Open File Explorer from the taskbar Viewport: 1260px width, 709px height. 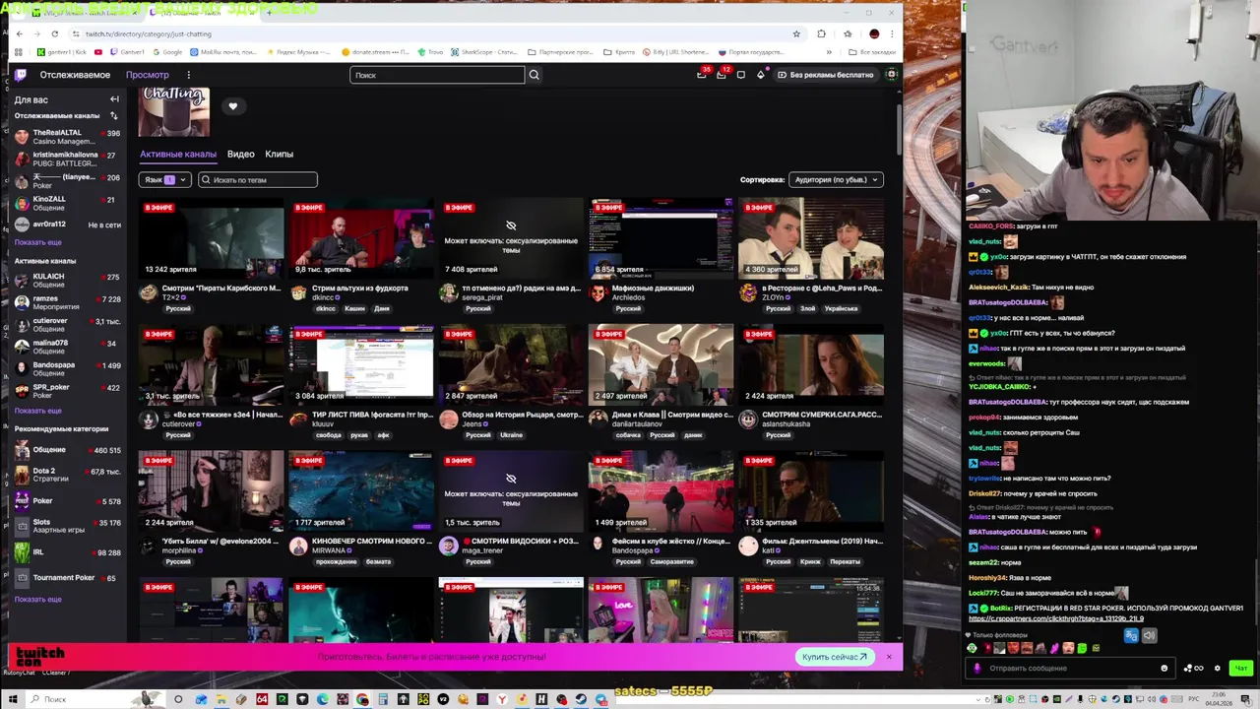click(221, 699)
